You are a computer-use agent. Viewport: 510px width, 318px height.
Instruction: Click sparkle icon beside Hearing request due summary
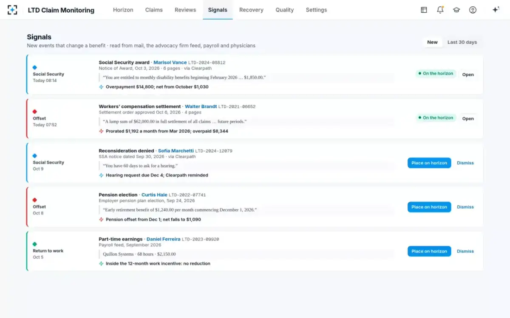pyautogui.click(x=101, y=175)
